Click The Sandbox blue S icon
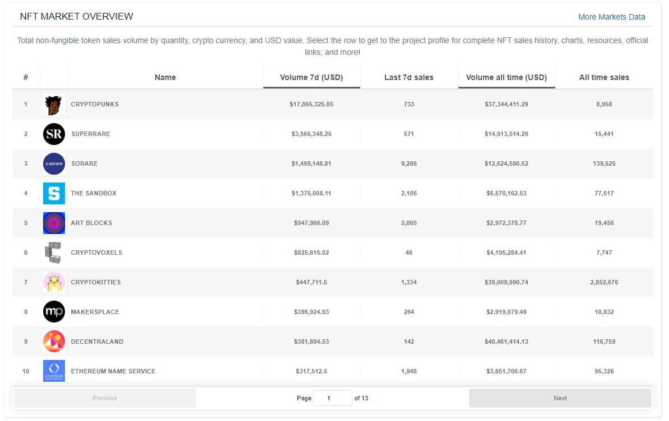This screenshot has width=669, height=421. click(x=54, y=194)
